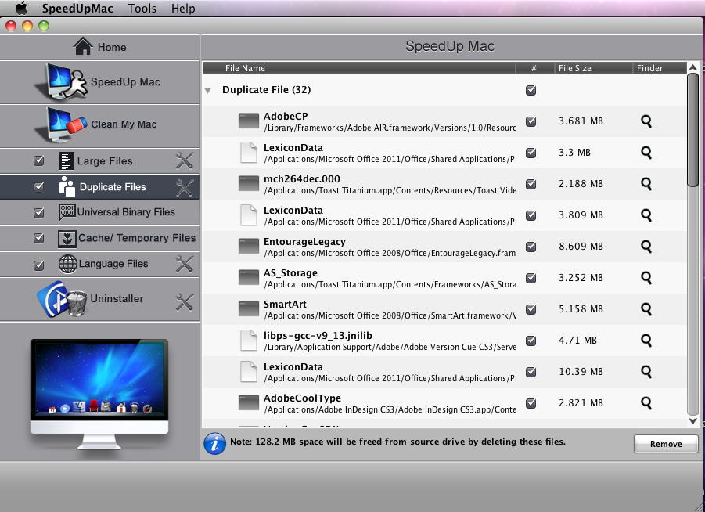Reveal SmartArt in Finder magnifier
This screenshot has height=512, width=705.
pos(646,308)
